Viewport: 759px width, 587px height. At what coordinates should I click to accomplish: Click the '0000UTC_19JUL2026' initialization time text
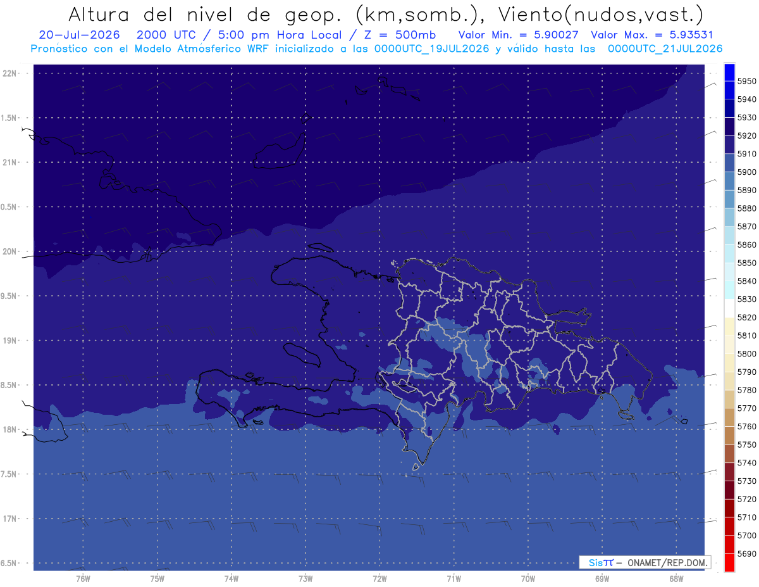pyautogui.click(x=432, y=48)
